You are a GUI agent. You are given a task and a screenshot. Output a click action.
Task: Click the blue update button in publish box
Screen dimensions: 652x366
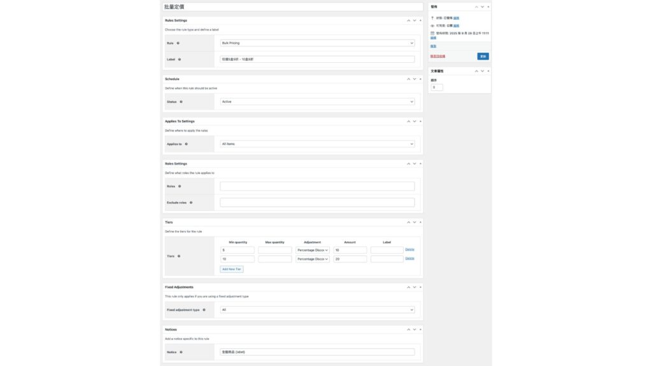click(x=483, y=57)
